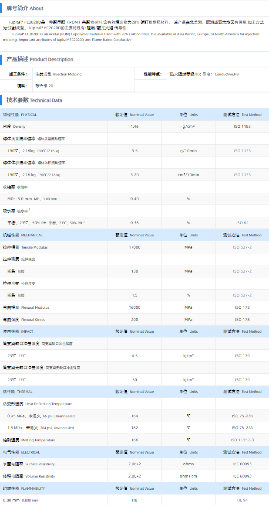Click the melt volume flow value 3.20

(x=134, y=175)
